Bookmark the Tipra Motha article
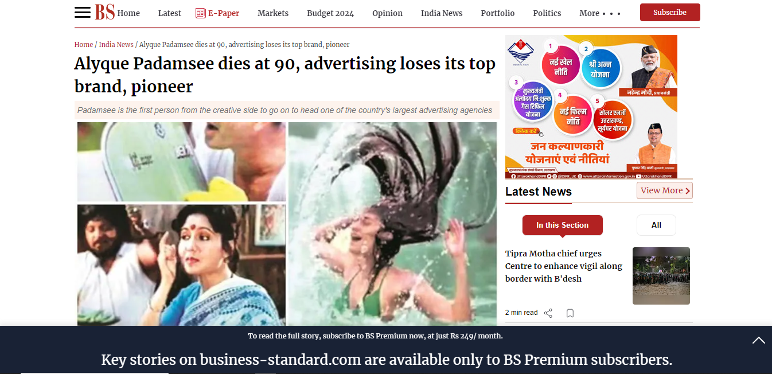Image resolution: width=772 pixels, height=374 pixels. 570,313
